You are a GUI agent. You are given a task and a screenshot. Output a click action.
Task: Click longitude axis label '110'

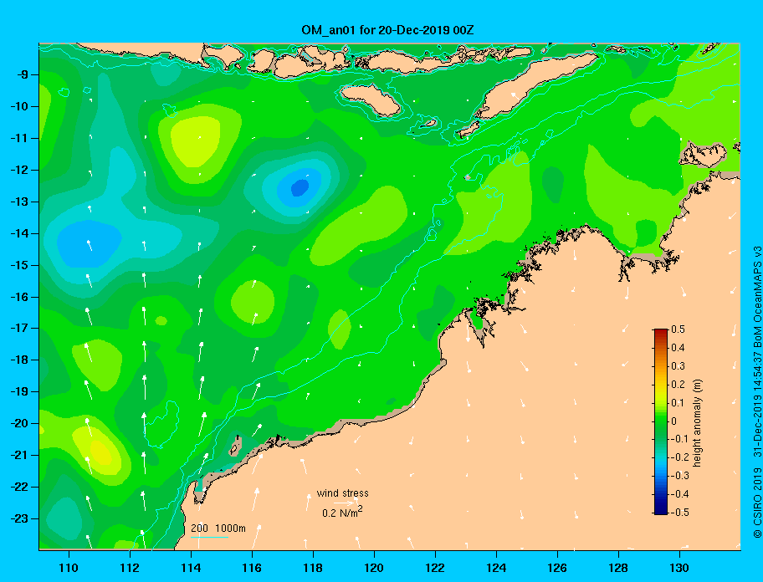pos(69,568)
